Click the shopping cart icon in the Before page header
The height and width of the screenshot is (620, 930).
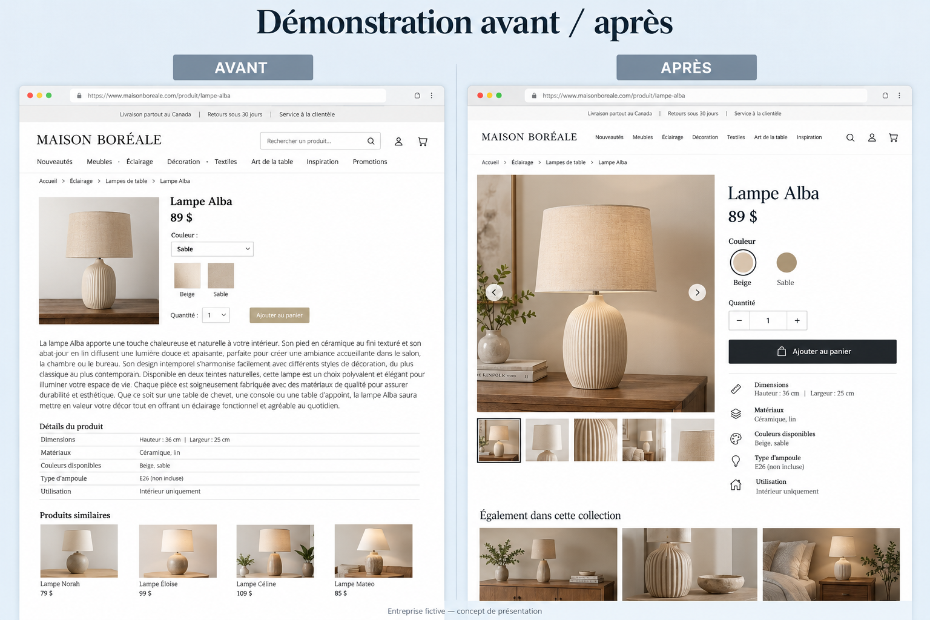click(x=423, y=141)
